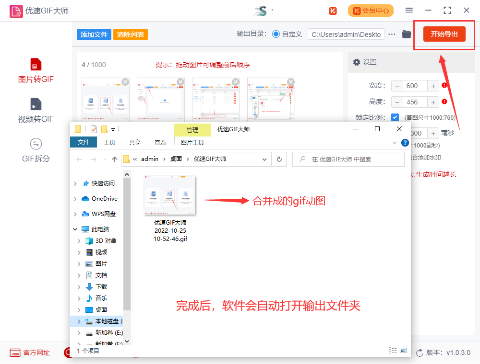
Task: Click the 优速GIF大师 app logo
Action: 16,11
